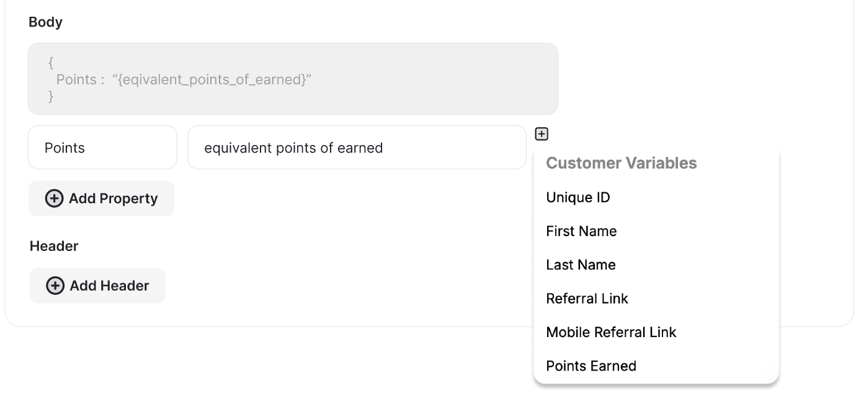The width and height of the screenshot is (856, 409).
Task: Choose Referral Link from the dropdown
Action: point(587,299)
